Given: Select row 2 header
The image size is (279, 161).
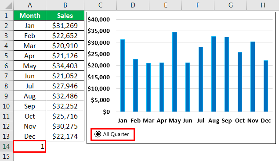Looking at the screenshot, I should click(7, 25).
